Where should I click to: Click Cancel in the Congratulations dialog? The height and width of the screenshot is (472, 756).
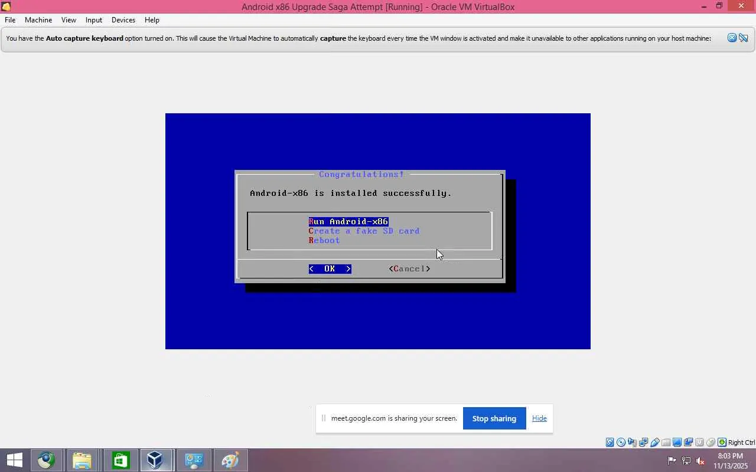pos(409,268)
